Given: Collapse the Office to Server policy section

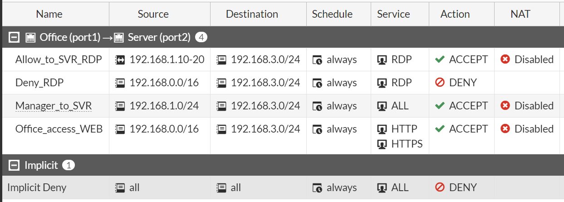Looking at the screenshot, I should pyautogui.click(x=15, y=37).
